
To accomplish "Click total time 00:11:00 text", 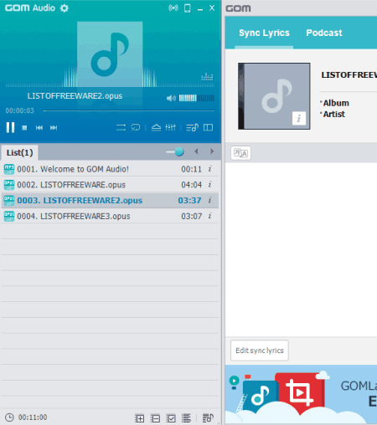I will pyautogui.click(x=33, y=417).
